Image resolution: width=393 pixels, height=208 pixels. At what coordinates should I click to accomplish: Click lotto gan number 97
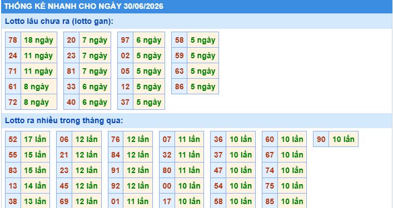tap(125, 40)
